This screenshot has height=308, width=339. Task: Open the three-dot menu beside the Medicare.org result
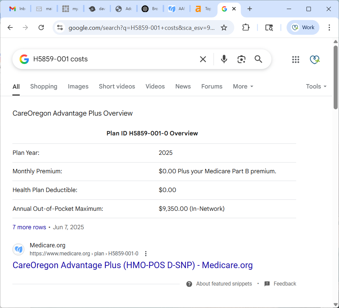tap(146, 253)
